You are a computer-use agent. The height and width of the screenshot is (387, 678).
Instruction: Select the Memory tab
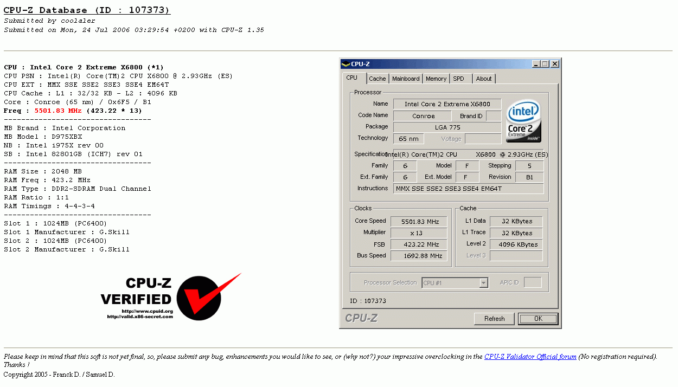tap(436, 79)
